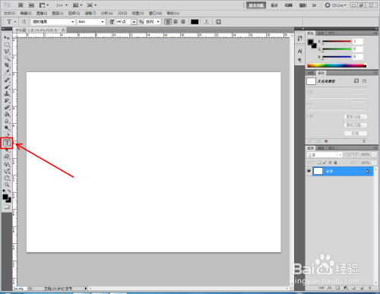This screenshot has width=380, height=294.
Task: Click the Essentials workspace button
Action: [x=256, y=5]
